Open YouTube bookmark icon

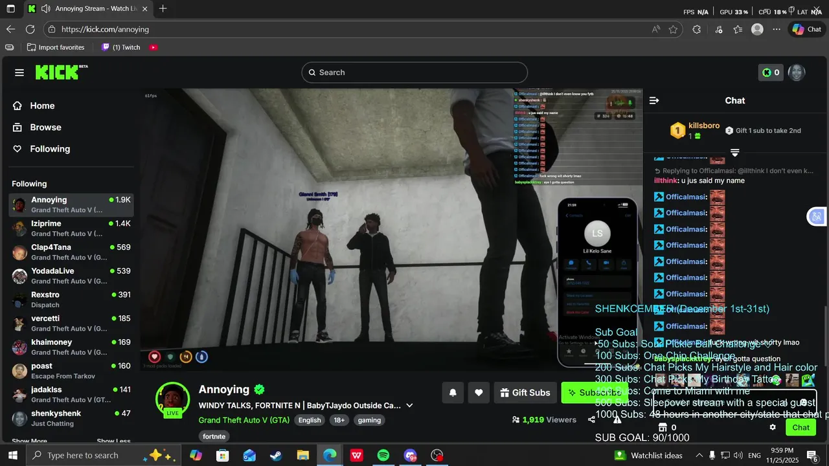153,47
